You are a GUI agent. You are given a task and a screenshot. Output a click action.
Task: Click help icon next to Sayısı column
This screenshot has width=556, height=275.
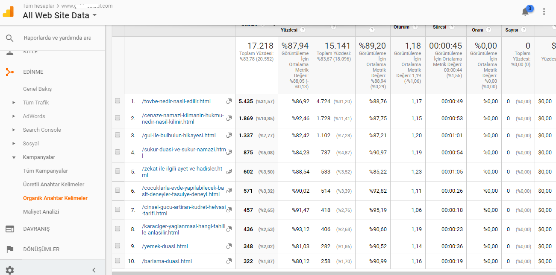click(524, 30)
